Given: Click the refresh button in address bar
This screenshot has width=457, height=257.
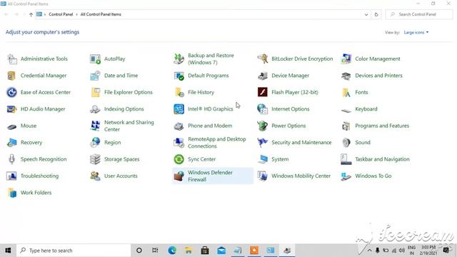Looking at the screenshot, I should 376,14.
